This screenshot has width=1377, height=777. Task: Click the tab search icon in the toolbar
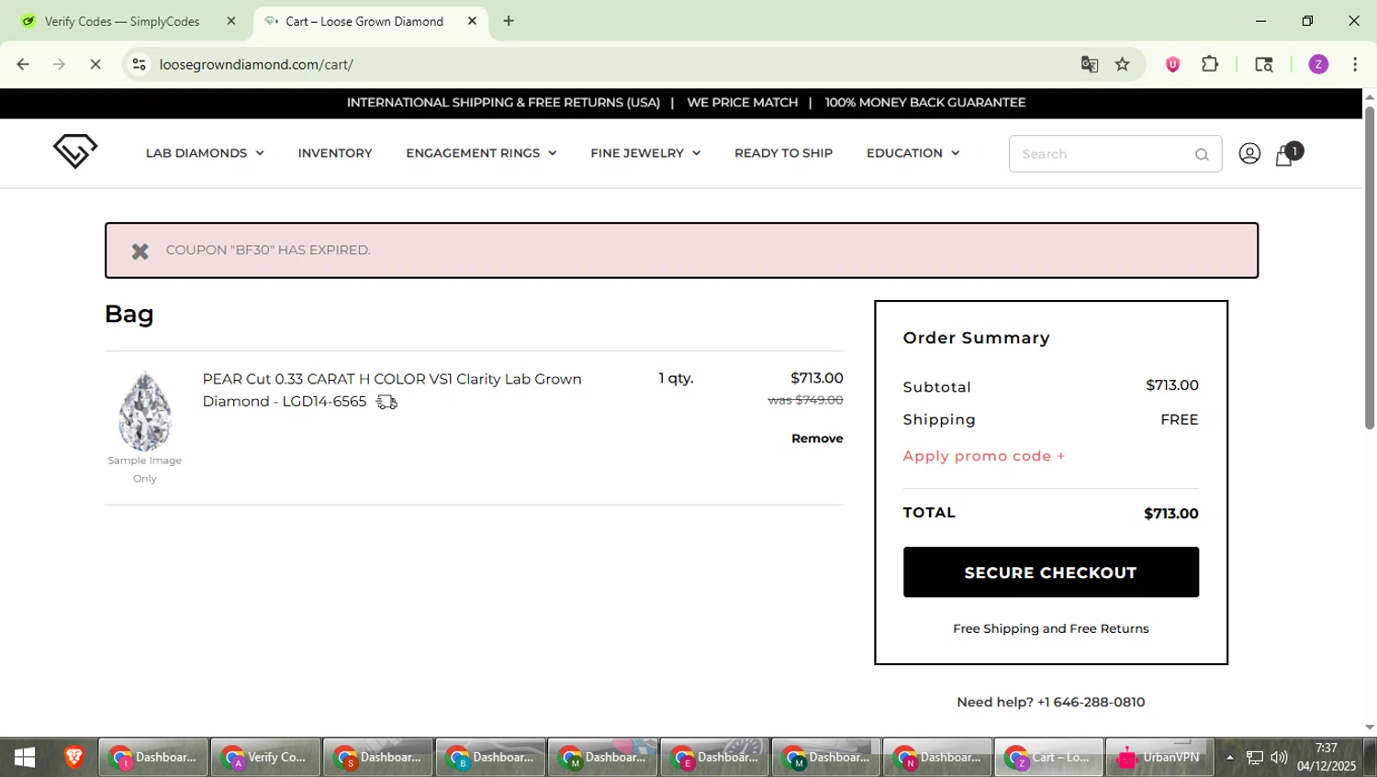tap(1264, 64)
